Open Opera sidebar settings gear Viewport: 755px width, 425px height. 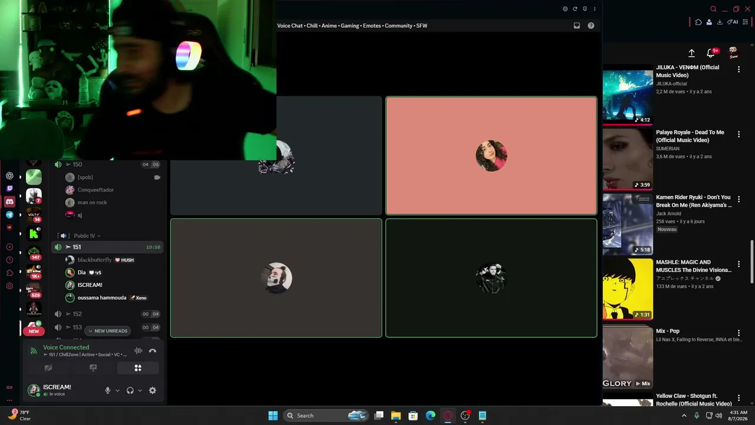pos(9,286)
